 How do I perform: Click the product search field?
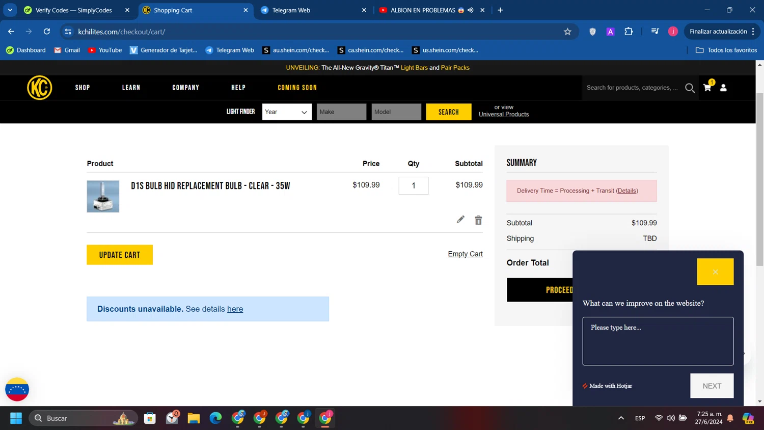632,88
